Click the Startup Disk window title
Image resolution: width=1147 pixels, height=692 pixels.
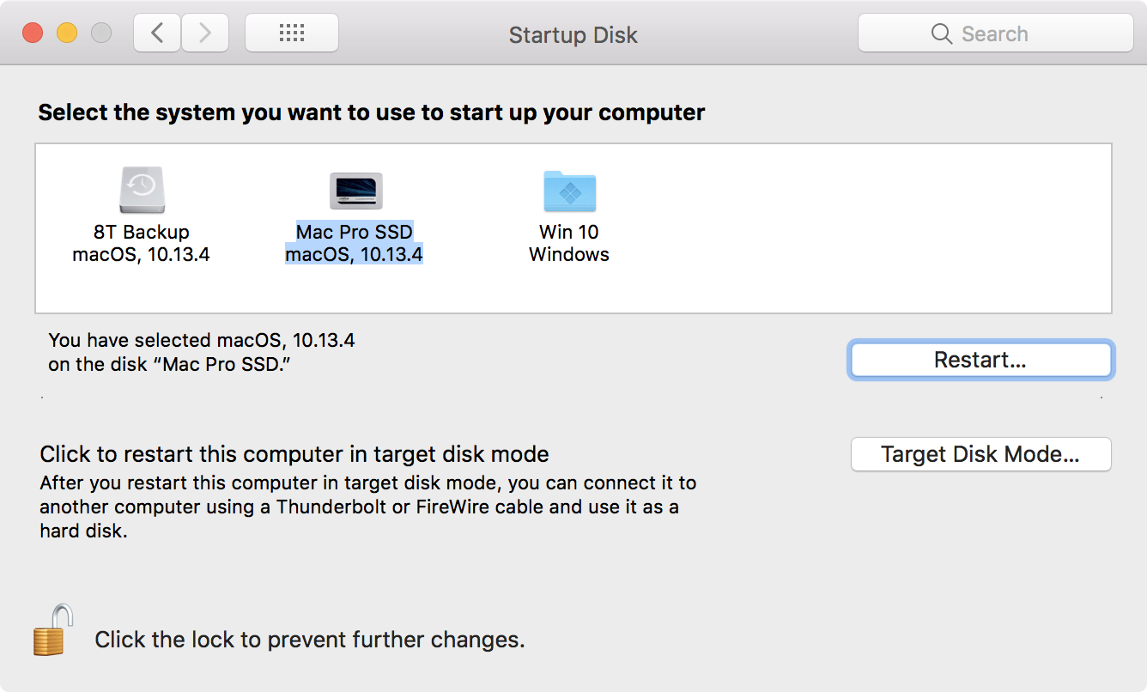[573, 35]
